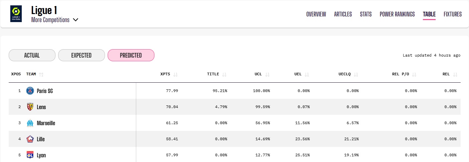Go to the FIXTURES tab
The width and height of the screenshot is (469, 162).
pyautogui.click(x=453, y=14)
